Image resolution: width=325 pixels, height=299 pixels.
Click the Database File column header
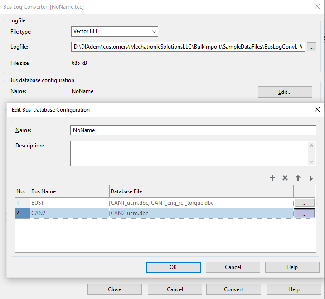[201, 191]
